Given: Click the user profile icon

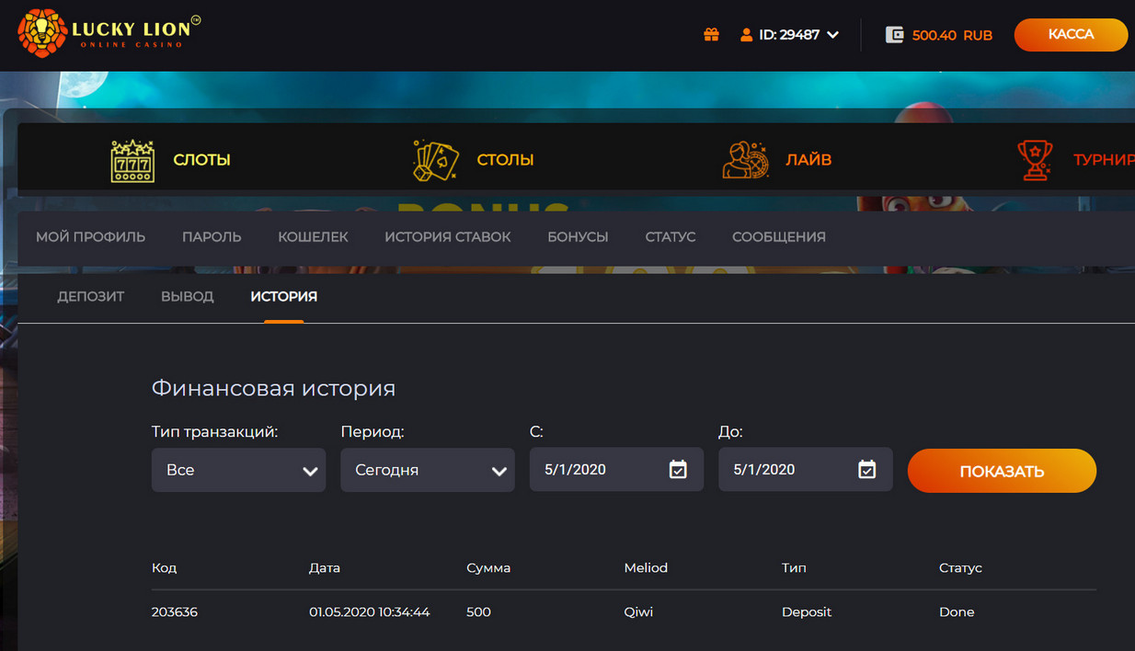Looking at the screenshot, I should click(x=746, y=35).
